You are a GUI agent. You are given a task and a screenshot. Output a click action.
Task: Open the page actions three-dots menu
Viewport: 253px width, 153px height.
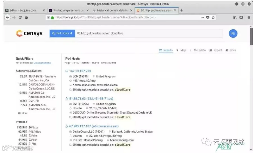[x=202, y=17]
